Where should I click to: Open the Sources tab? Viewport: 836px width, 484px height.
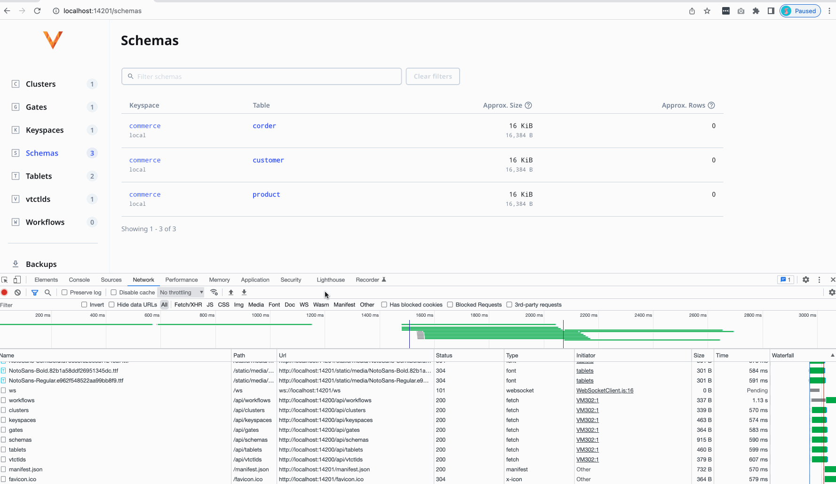[x=111, y=280]
